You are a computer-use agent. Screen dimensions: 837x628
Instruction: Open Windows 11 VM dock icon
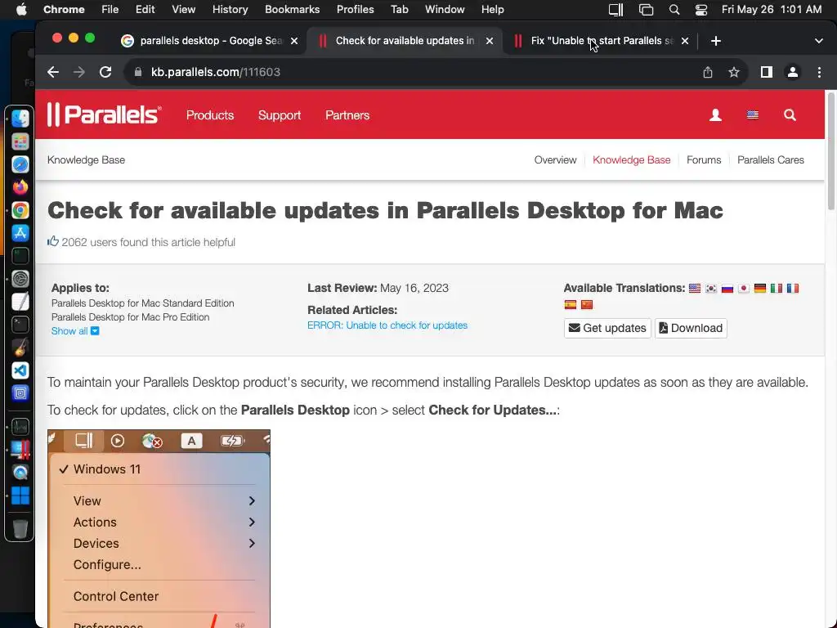(20, 496)
